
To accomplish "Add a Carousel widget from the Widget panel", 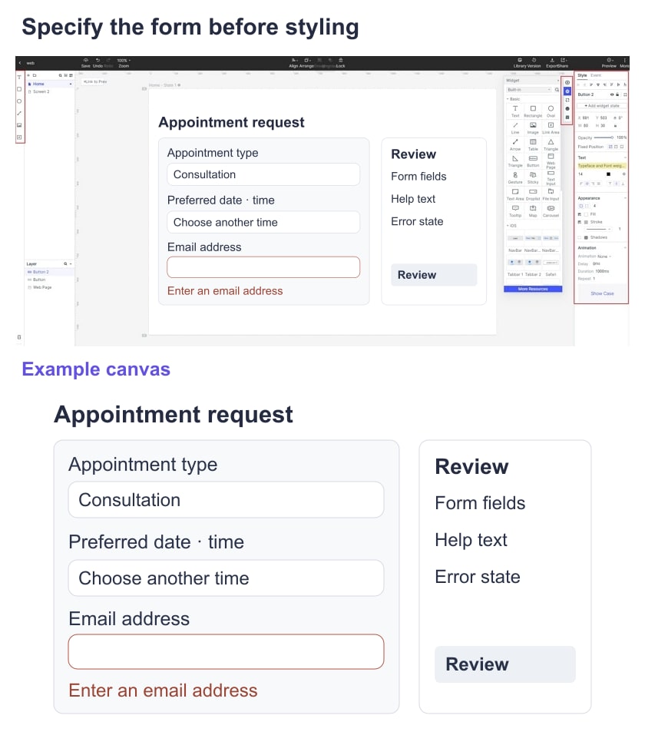I will point(551,211).
